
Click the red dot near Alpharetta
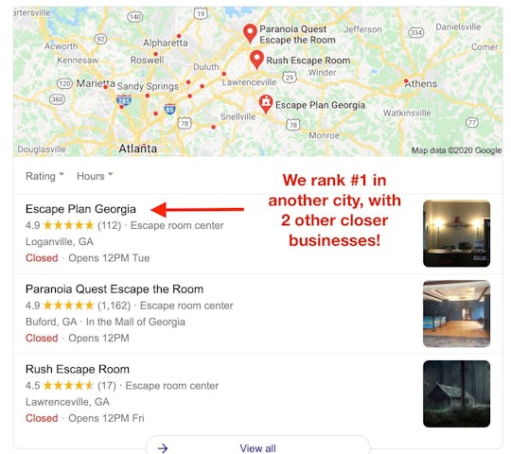point(179,36)
